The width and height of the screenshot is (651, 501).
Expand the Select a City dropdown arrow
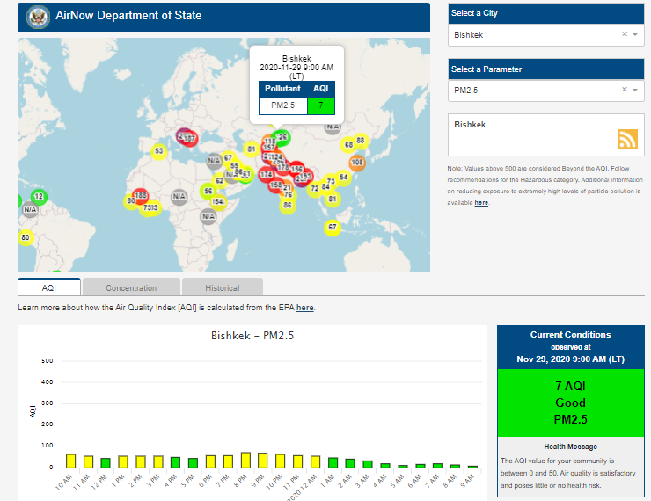coord(634,35)
